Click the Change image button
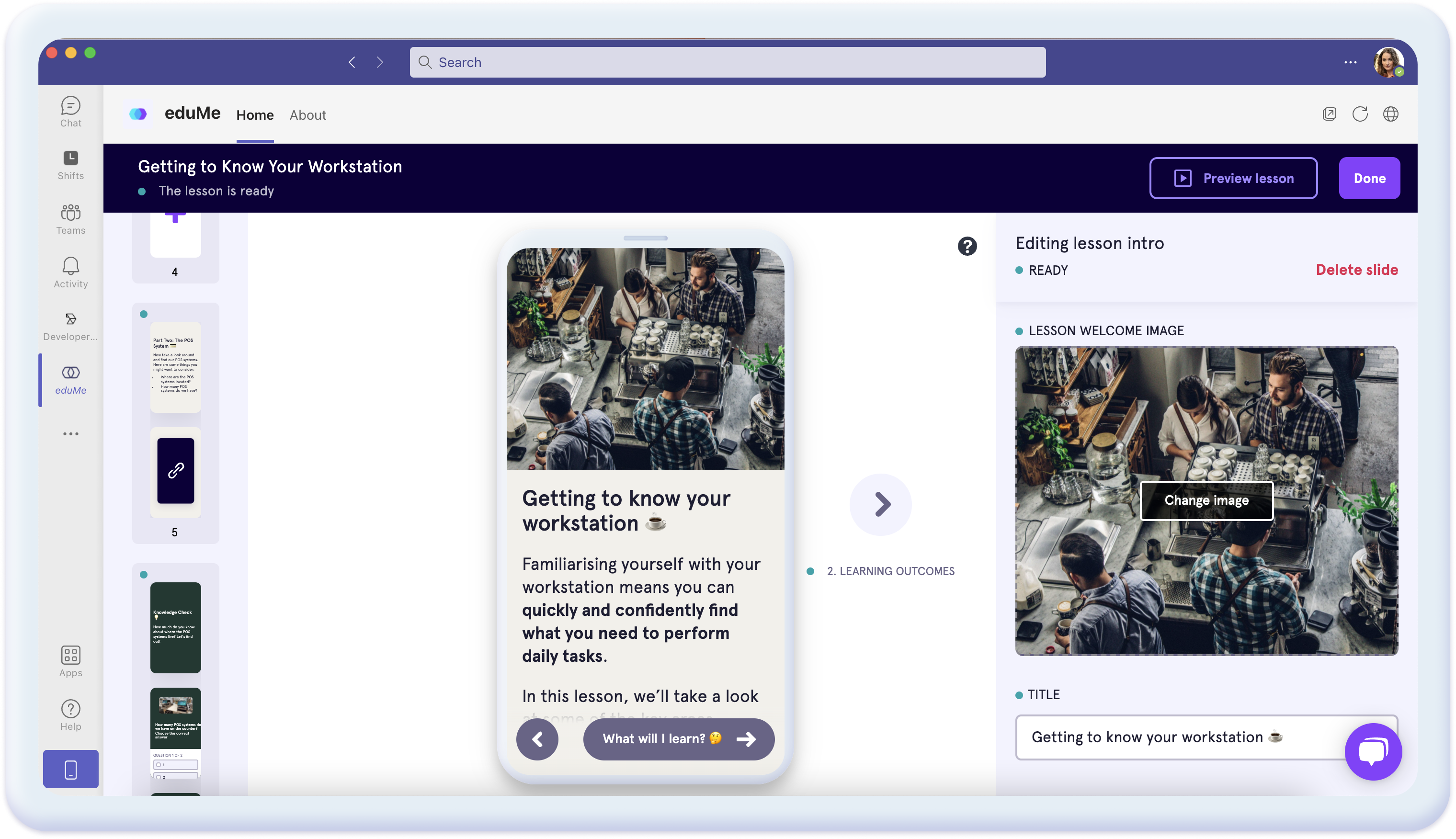 1206,500
